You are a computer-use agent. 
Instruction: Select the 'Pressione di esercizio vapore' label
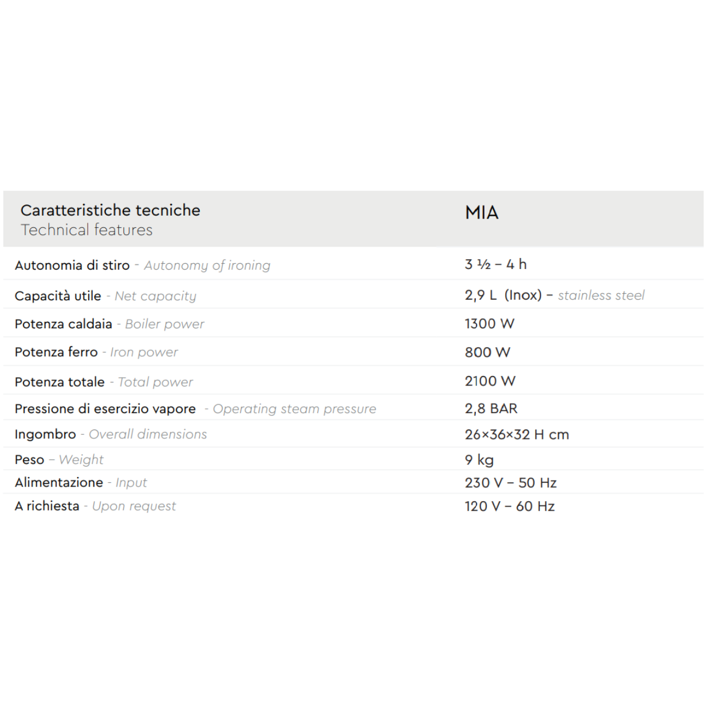(x=105, y=409)
